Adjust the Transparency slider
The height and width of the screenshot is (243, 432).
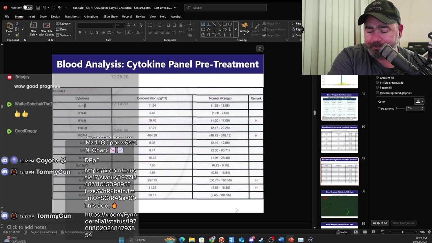click(x=401, y=108)
